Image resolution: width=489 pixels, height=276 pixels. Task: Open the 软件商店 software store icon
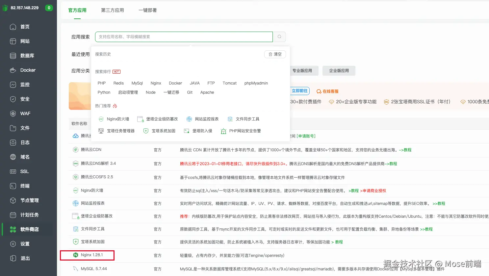13,229
